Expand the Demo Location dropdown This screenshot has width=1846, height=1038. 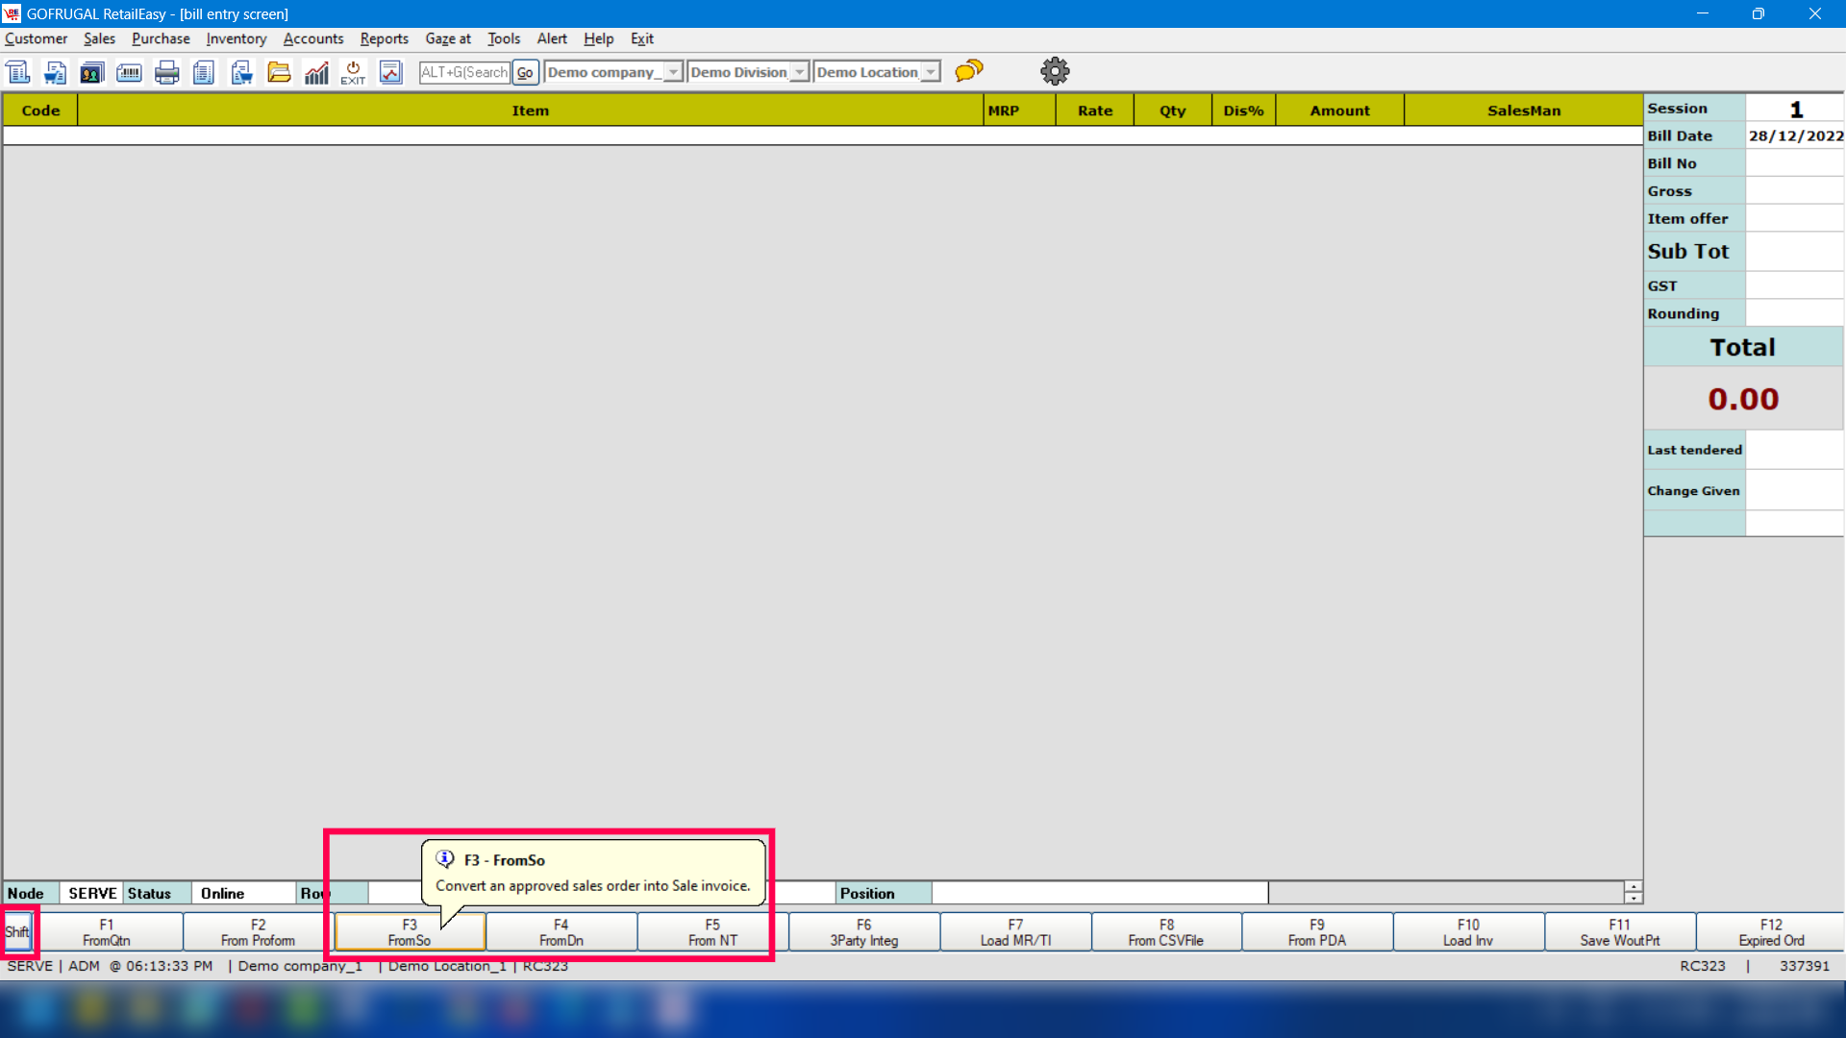point(930,72)
